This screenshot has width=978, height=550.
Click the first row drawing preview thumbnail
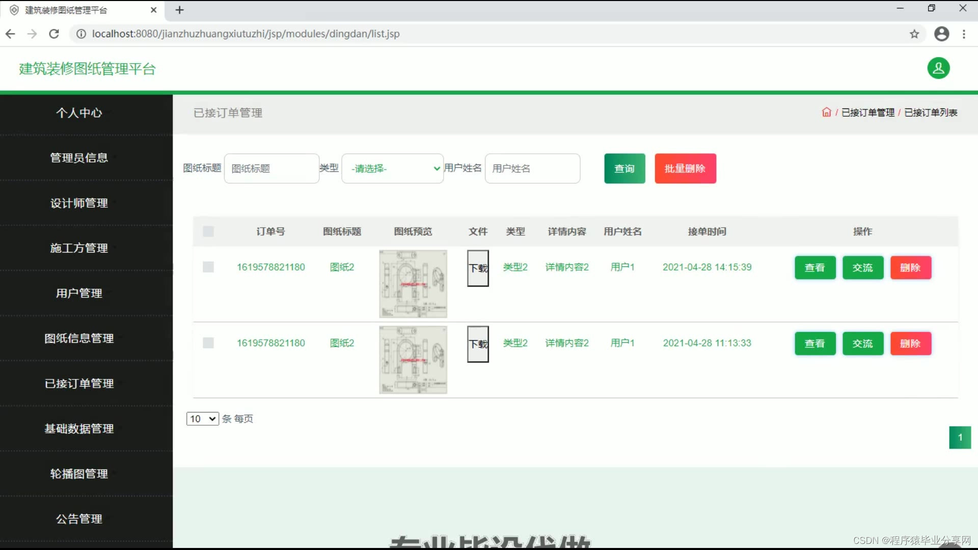pos(413,284)
